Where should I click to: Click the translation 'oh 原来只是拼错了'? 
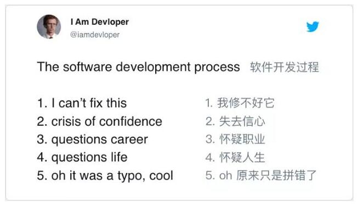(x=268, y=176)
